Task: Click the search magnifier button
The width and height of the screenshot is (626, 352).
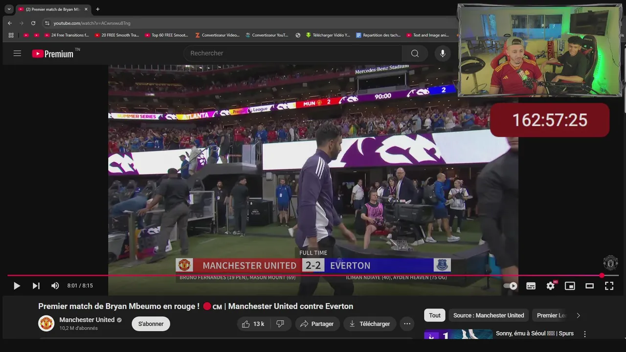Action: [415, 53]
